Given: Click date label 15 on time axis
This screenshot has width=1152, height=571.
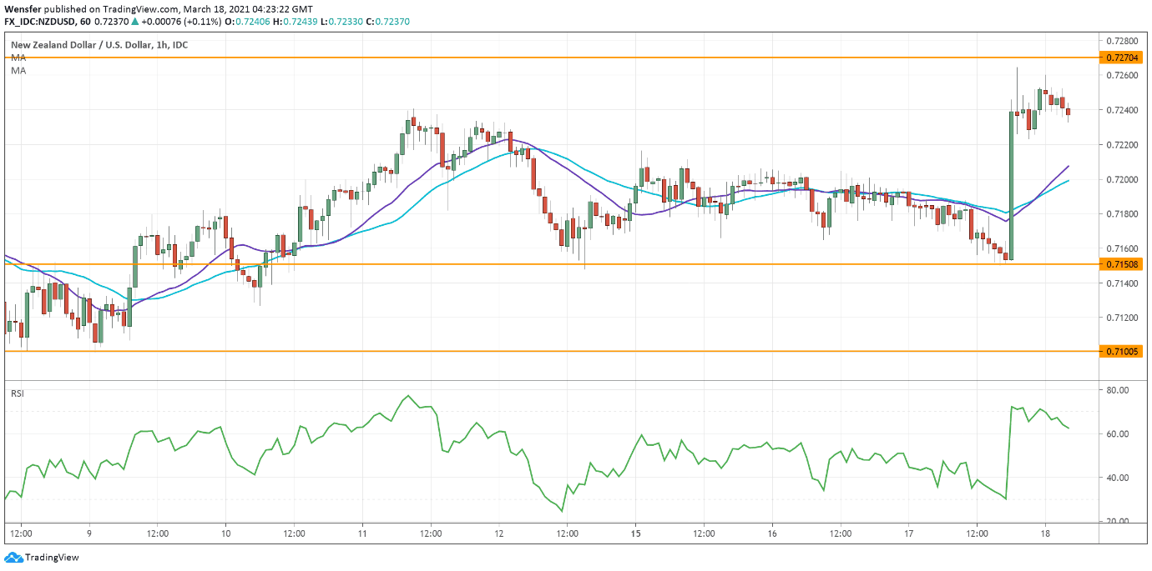Looking at the screenshot, I should (635, 533).
